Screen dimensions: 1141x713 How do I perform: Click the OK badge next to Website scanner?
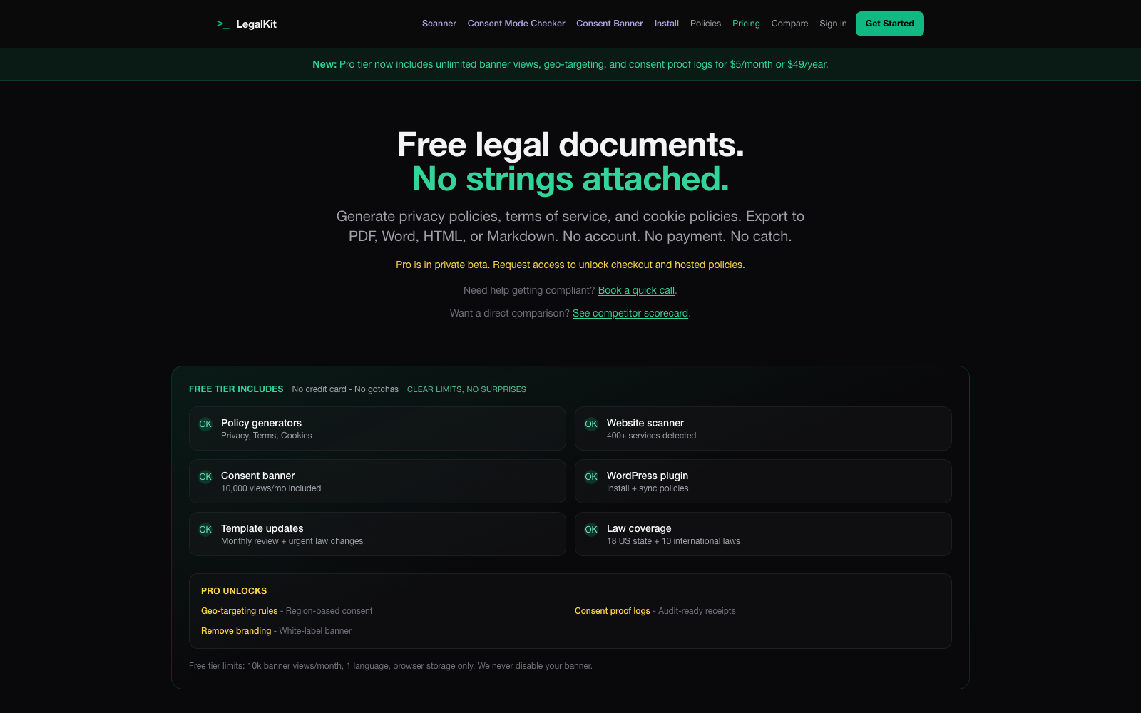coord(590,424)
